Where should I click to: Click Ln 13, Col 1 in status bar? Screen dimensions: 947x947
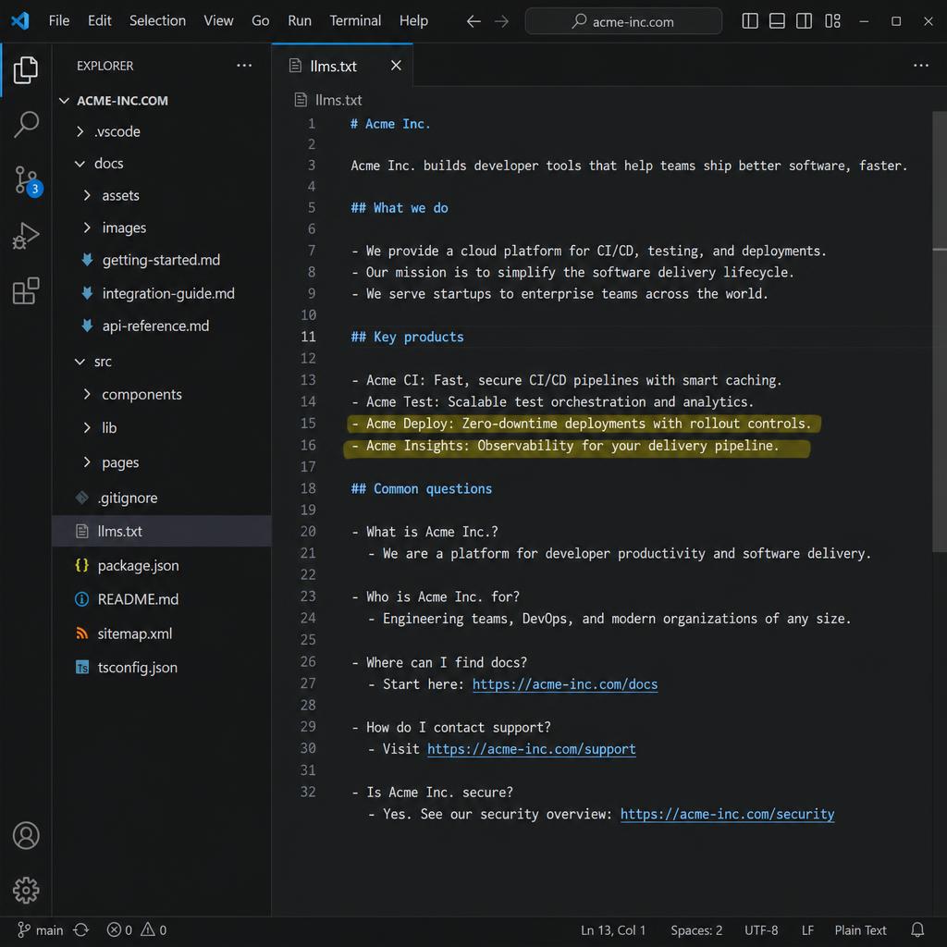click(x=613, y=930)
